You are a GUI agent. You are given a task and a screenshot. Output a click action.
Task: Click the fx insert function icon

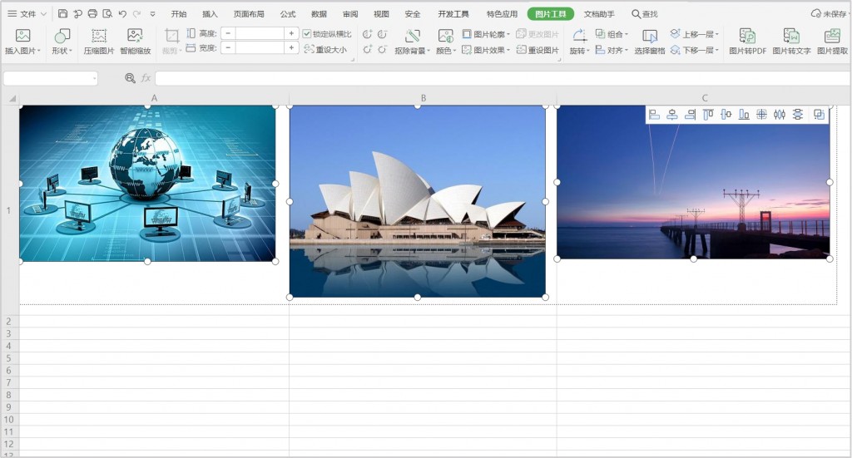tap(146, 78)
